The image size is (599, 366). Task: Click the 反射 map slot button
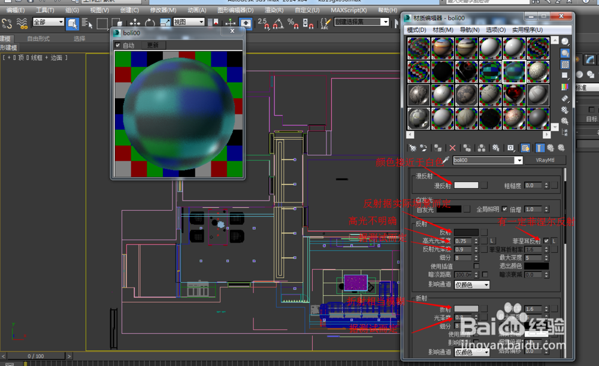pos(484,232)
